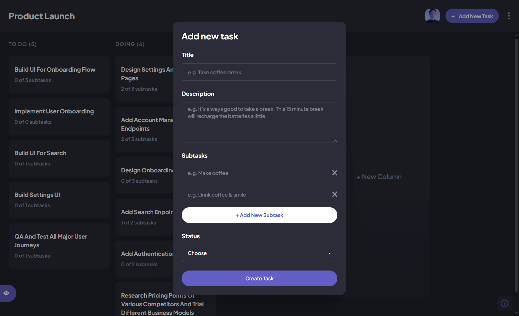This screenshot has height=316, width=519.
Task: Show the sidebar using the eye toggle
Action: (6, 293)
